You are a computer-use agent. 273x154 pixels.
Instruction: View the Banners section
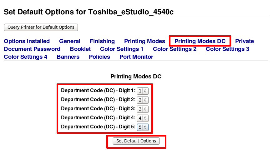[68, 57]
